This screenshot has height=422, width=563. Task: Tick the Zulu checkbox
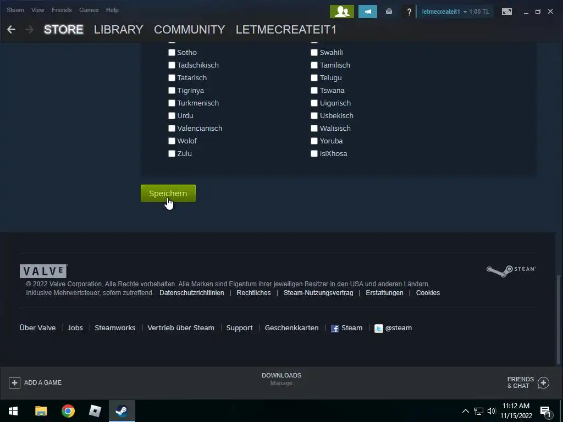click(172, 154)
